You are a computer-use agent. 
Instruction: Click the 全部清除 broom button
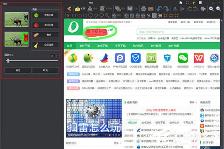pyautogui.click(x=46, y=45)
